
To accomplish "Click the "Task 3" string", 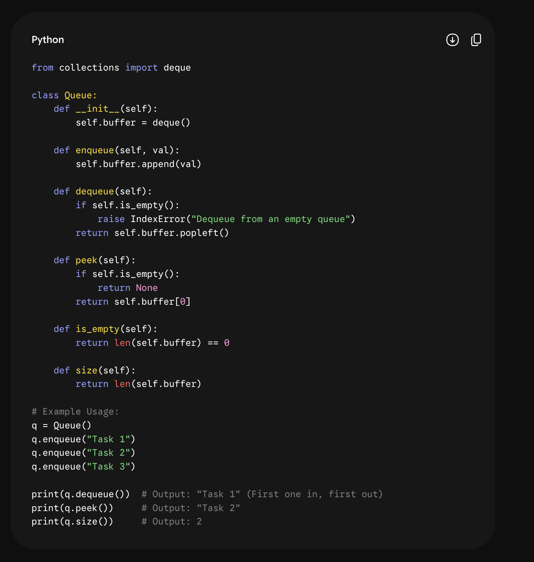I will (x=108, y=467).
